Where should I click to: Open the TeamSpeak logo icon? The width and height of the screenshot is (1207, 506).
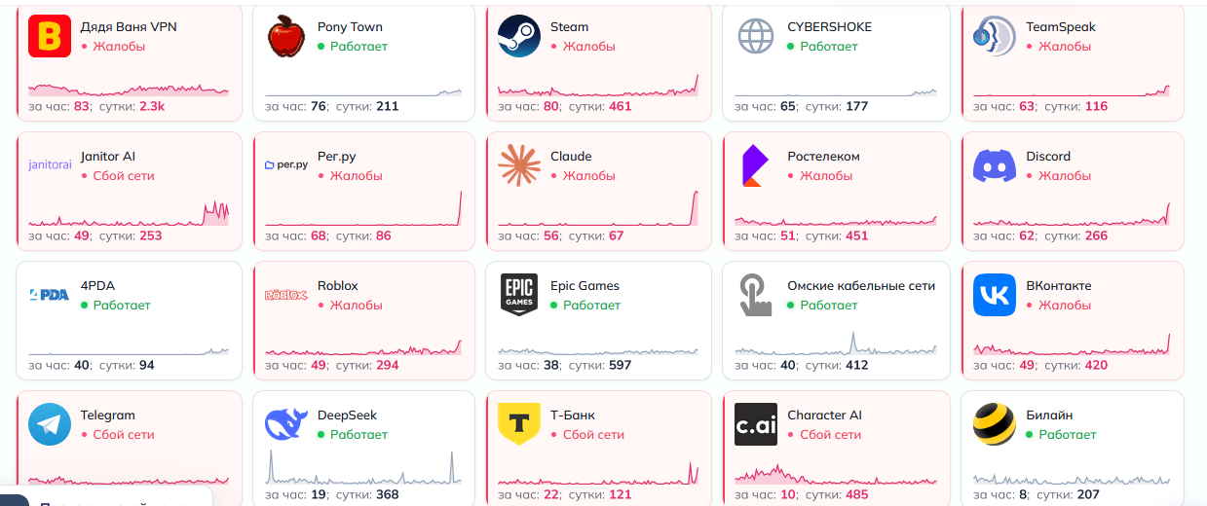click(x=995, y=36)
